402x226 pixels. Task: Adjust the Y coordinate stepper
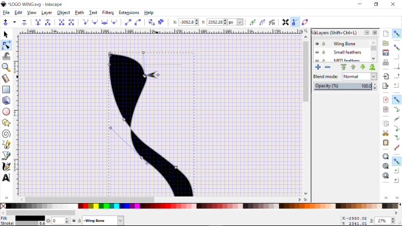pyautogui.click(x=225, y=22)
